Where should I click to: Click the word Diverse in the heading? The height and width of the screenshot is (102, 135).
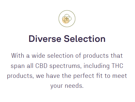[45, 39]
